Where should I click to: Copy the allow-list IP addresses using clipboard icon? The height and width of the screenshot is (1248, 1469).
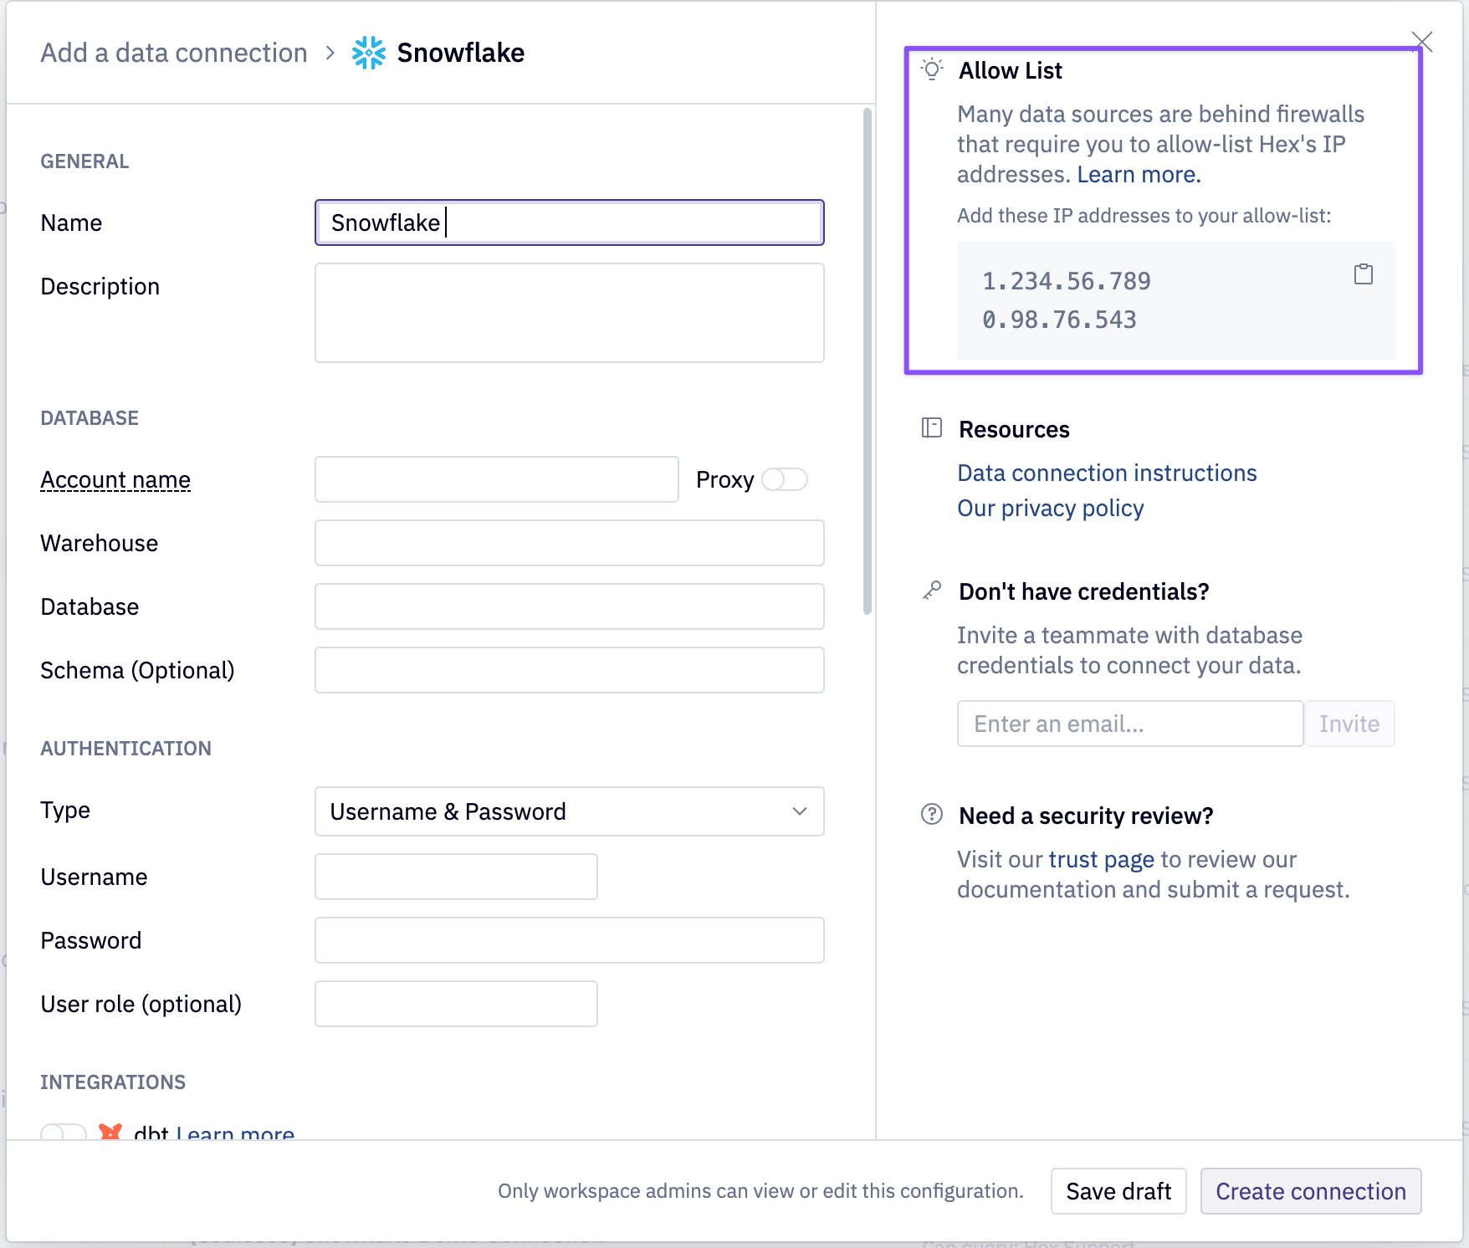point(1364,274)
